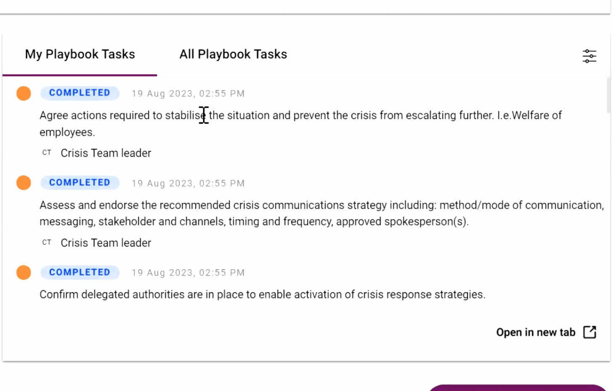Image resolution: width=612 pixels, height=391 pixels.
Task: Switch to All Playbook Tasks tab
Action: [233, 54]
